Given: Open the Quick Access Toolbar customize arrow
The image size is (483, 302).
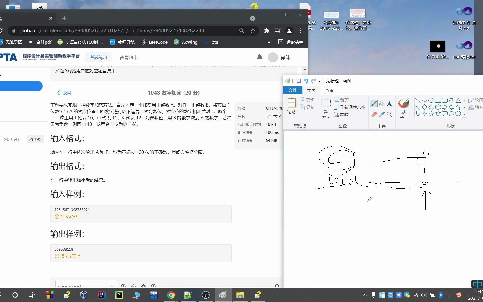Looking at the screenshot, I should [319, 81].
